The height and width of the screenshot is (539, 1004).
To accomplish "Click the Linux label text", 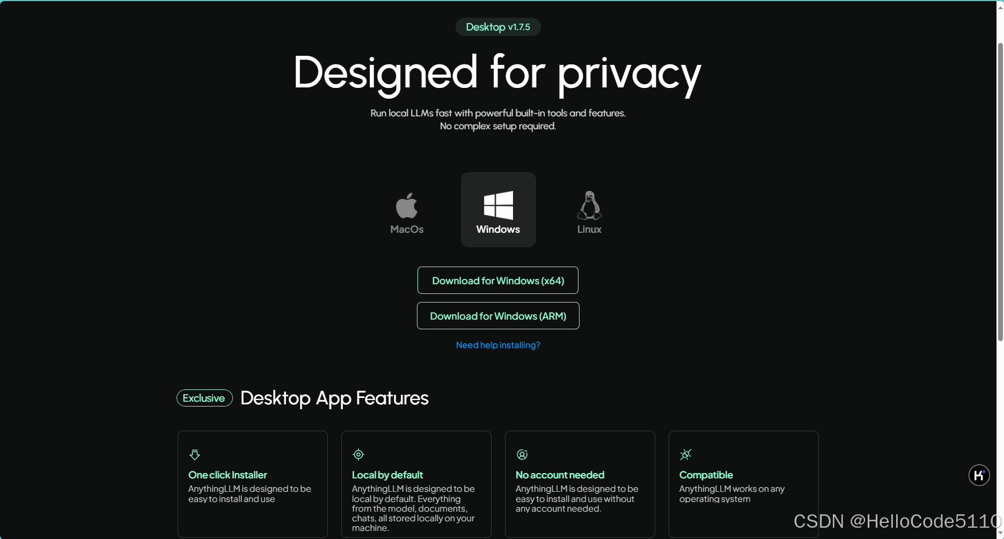I will pos(589,229).
